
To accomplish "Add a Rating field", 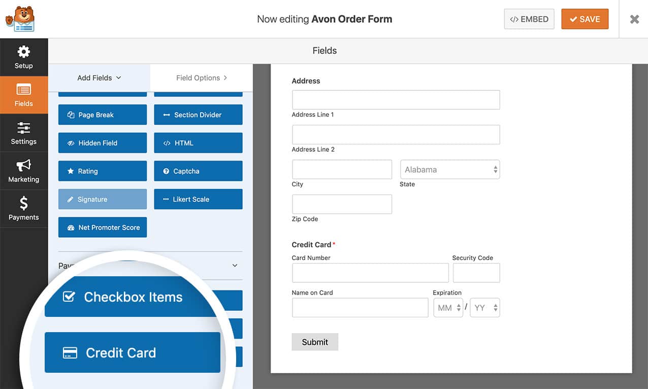I will pos(103,171).
